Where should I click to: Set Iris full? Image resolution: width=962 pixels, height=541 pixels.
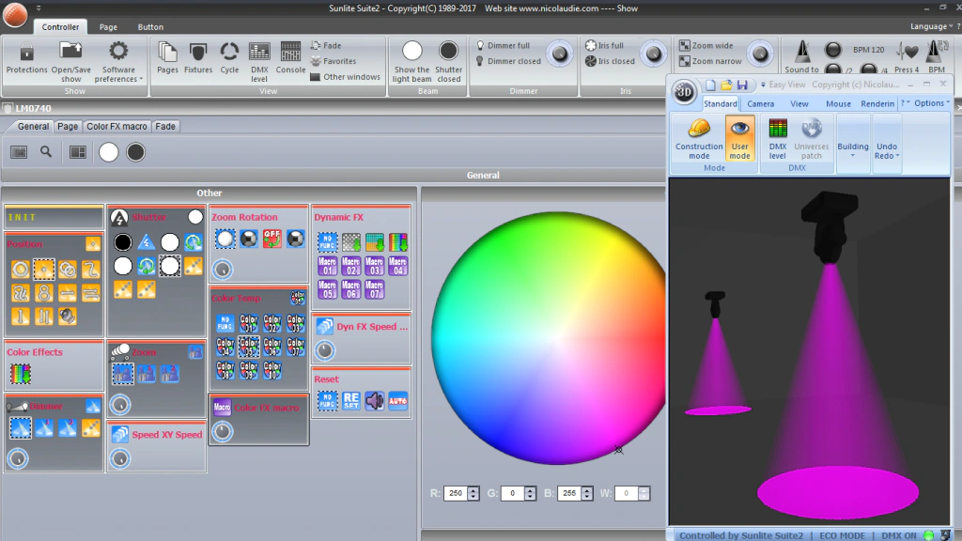pos(604,45)
